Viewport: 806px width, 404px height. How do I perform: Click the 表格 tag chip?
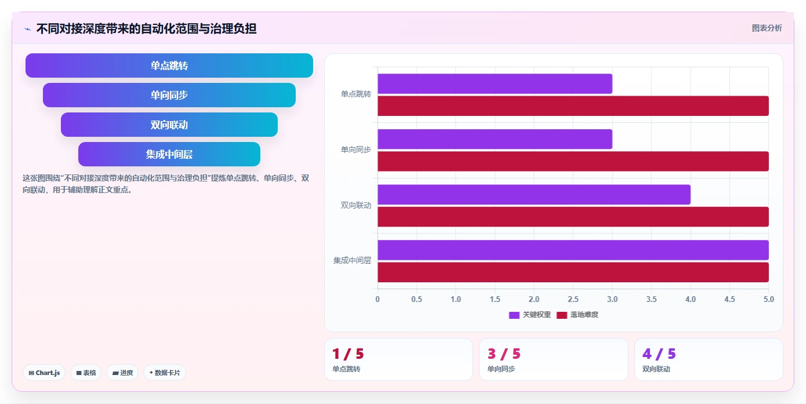tap(86, 373)
